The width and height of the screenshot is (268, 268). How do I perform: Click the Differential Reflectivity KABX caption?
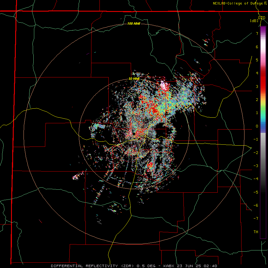tap(134, 266)
